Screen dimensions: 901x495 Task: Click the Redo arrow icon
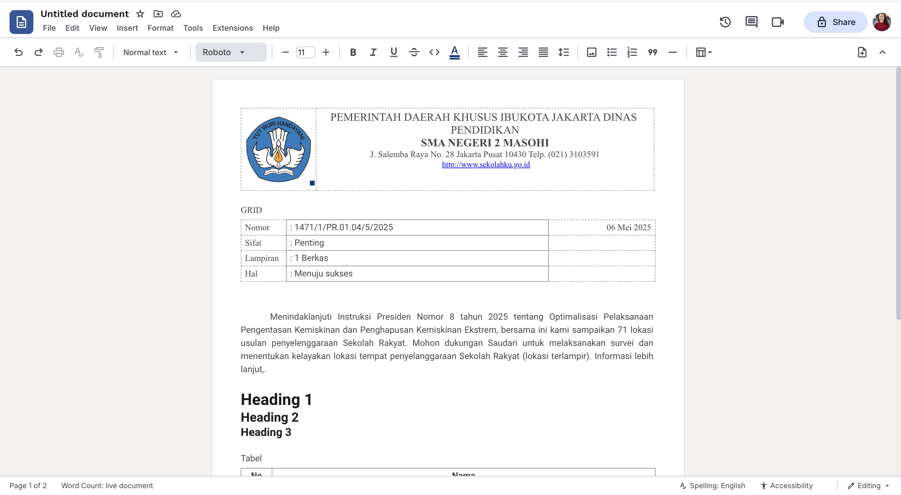(38, 52)
